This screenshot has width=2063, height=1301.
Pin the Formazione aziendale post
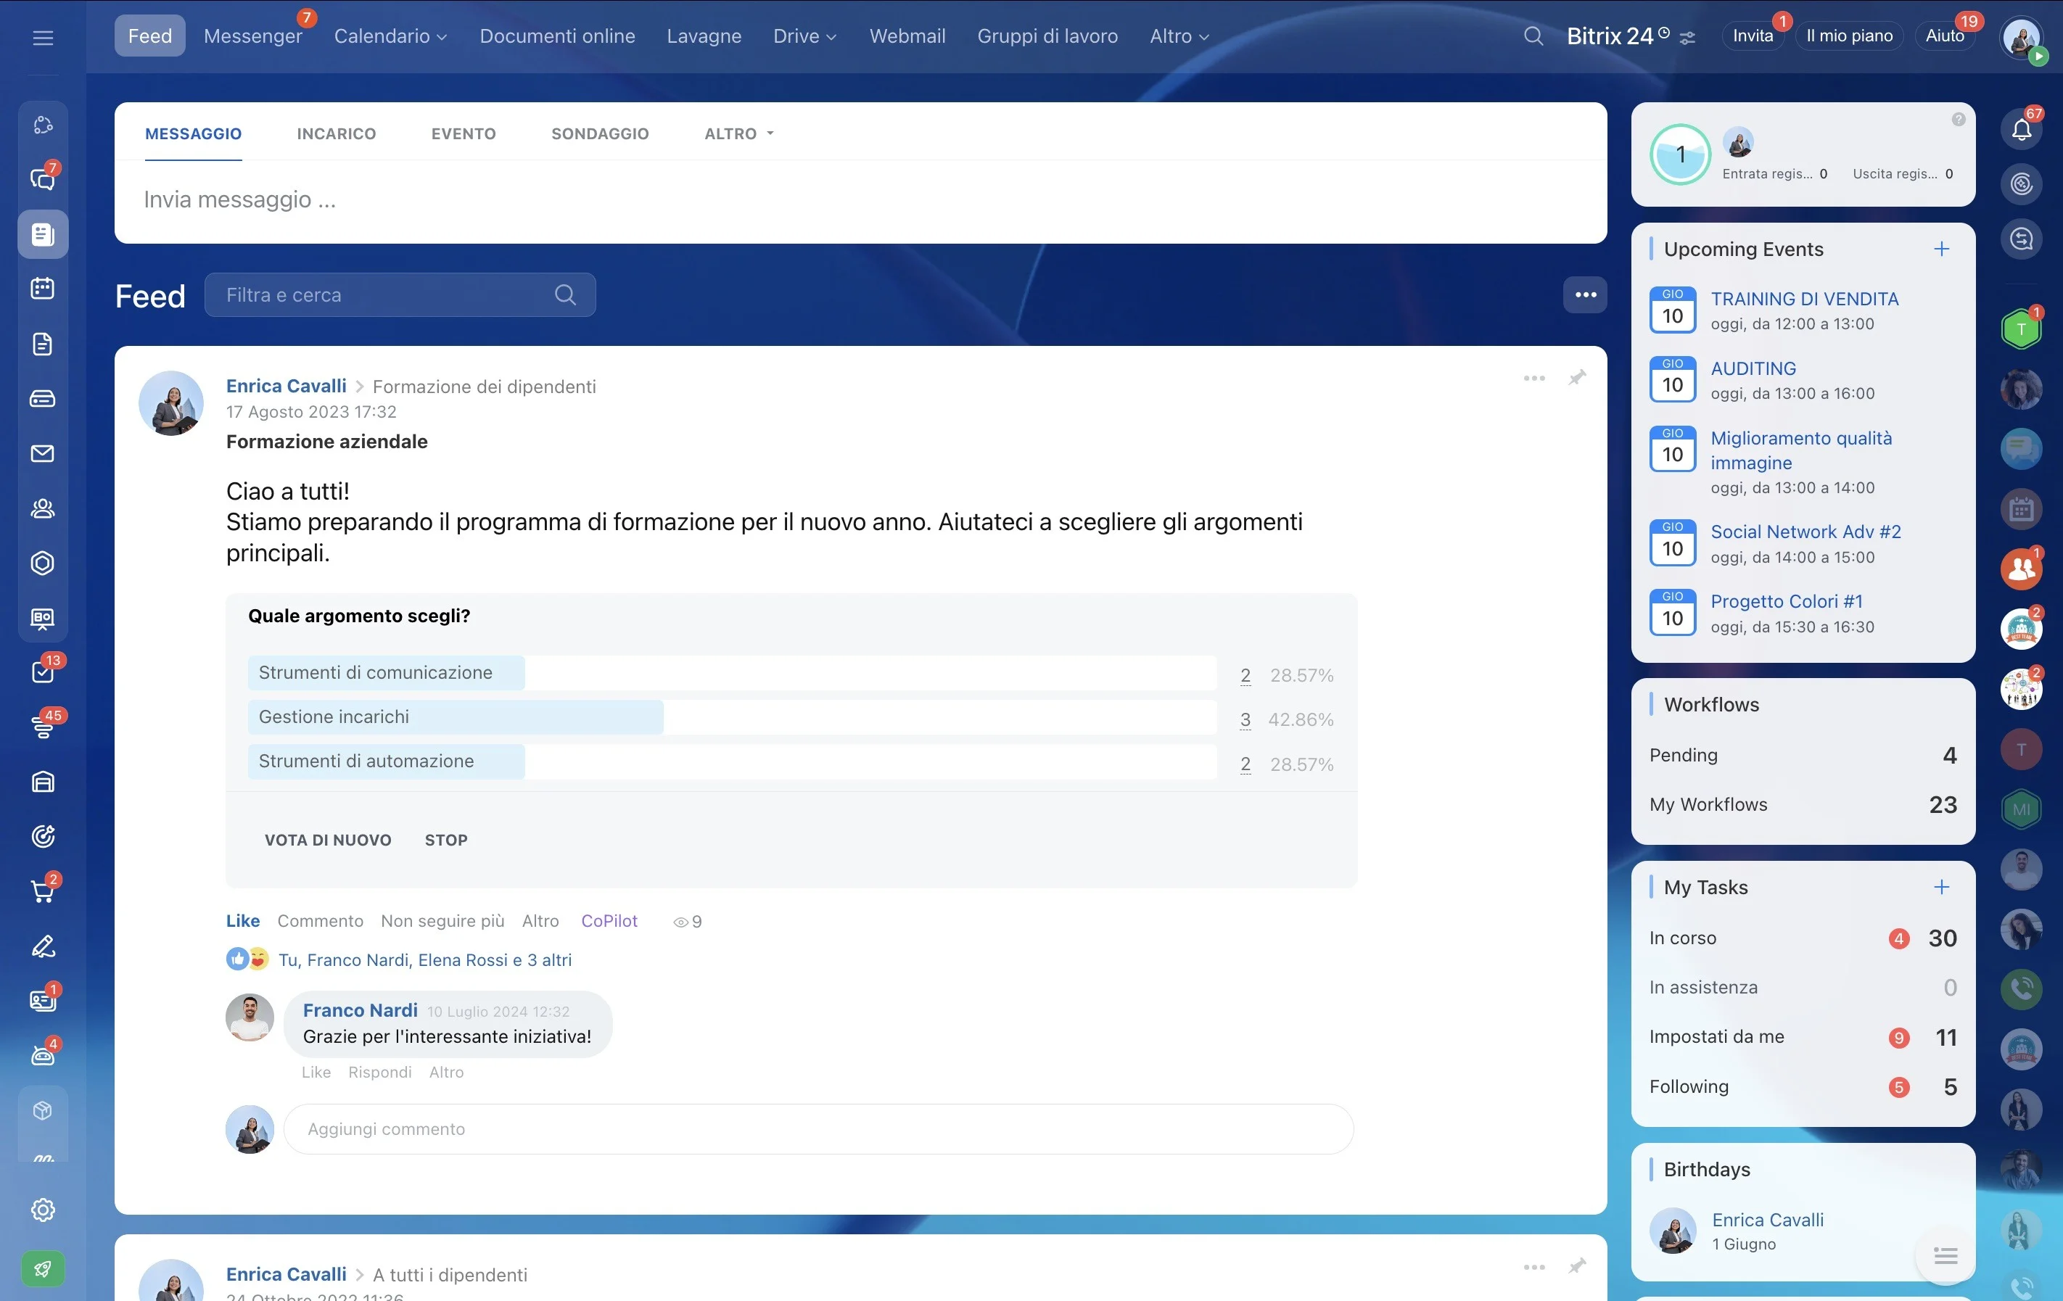pyautogui.click(x=1577, y=378)
